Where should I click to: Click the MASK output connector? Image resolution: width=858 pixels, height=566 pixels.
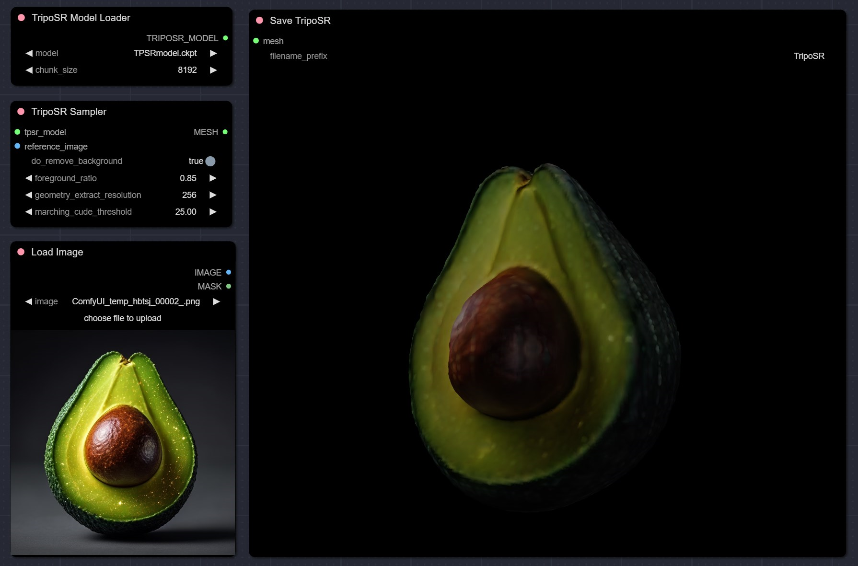point(228,286)
